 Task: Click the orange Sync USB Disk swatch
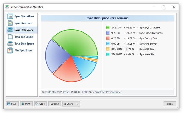coord(108,49)
